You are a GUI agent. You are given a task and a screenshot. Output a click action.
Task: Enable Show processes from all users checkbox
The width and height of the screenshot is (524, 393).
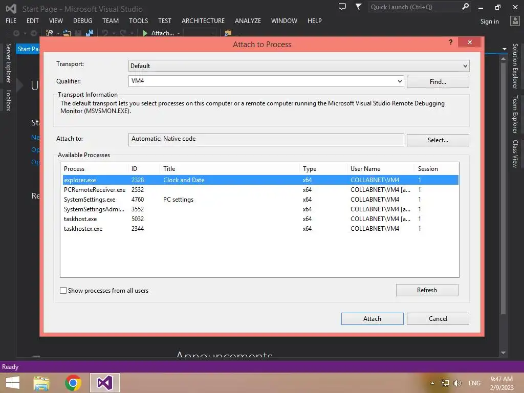(x=63, y=291)
